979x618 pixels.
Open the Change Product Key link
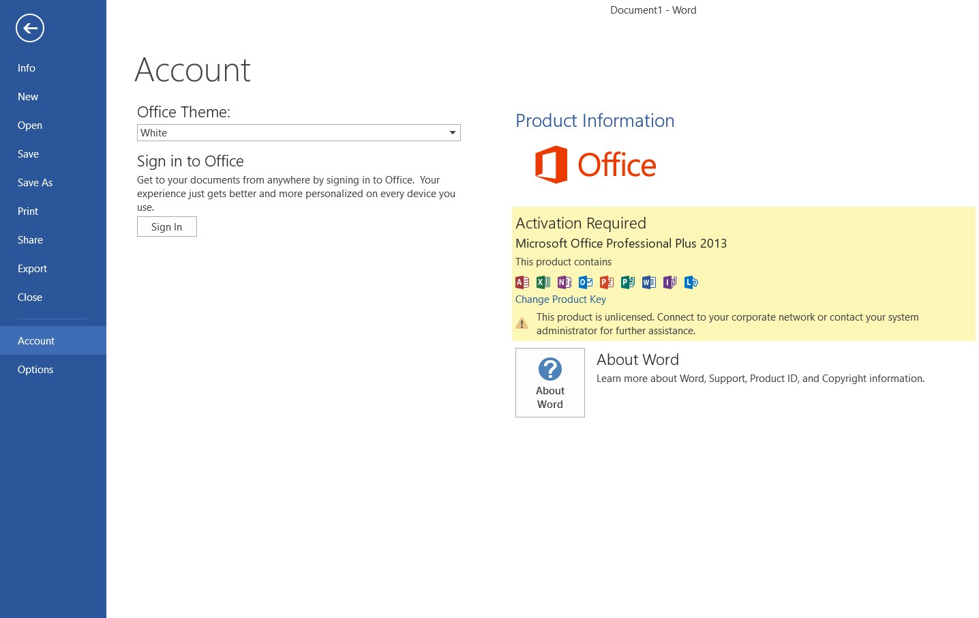[x=560, y=299]
